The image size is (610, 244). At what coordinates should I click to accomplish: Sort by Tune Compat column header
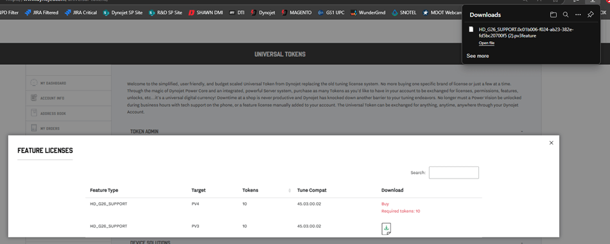point(311,190)
